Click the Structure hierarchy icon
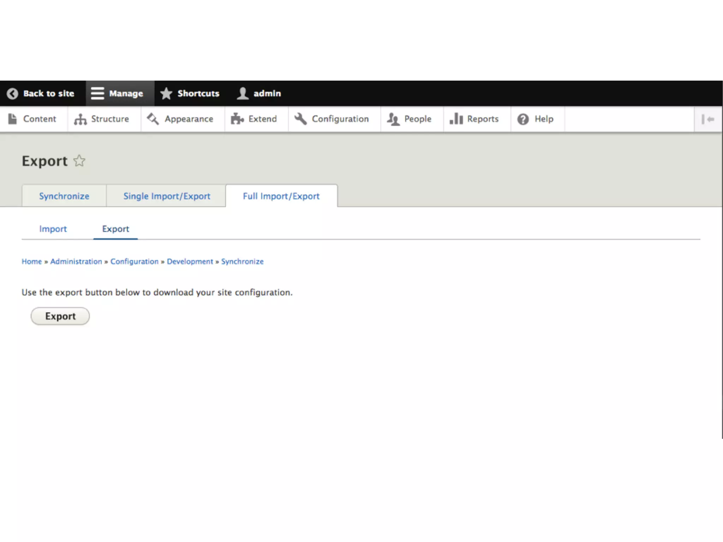 coord(80,119)
